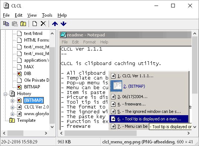Close the CLCL window
Viewport: 199px width, 146px height.
[190, 6]
